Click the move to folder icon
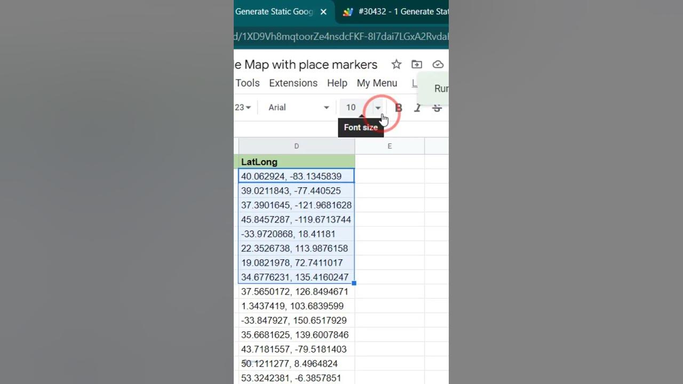This screenshot has width=683, height=384. [x=417, y=65]
